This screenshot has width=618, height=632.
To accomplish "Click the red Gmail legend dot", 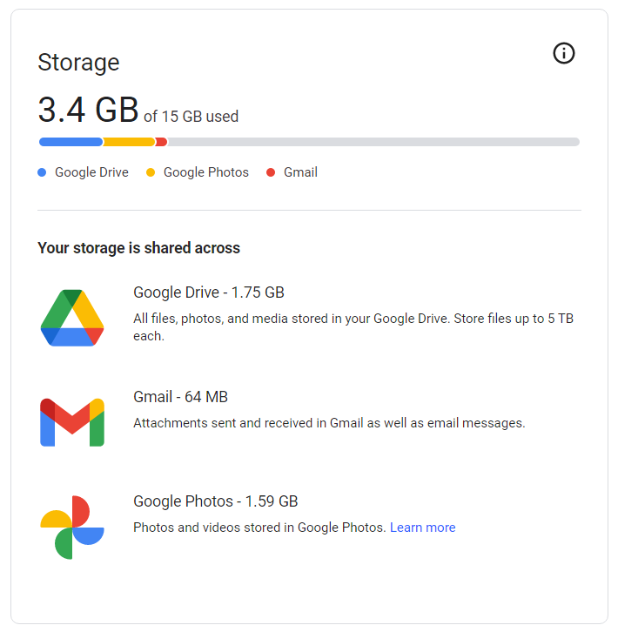I will (x=271, y=172).
